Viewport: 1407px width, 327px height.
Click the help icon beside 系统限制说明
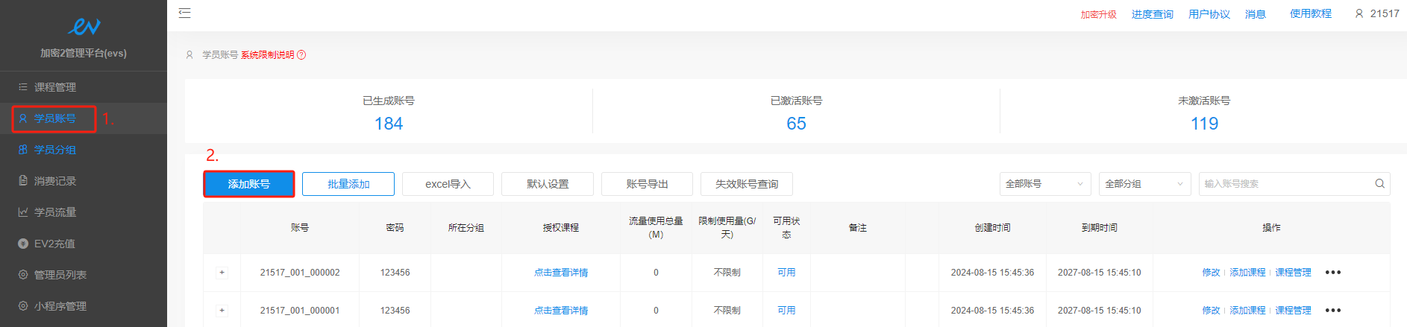301,55
